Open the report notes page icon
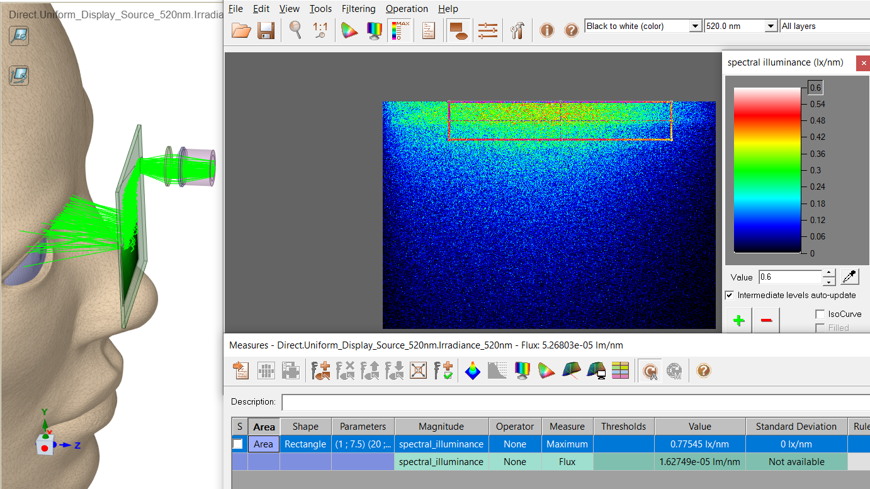This screenshot has width=870, height=489. pyautogui.click(x=429, y=30)
